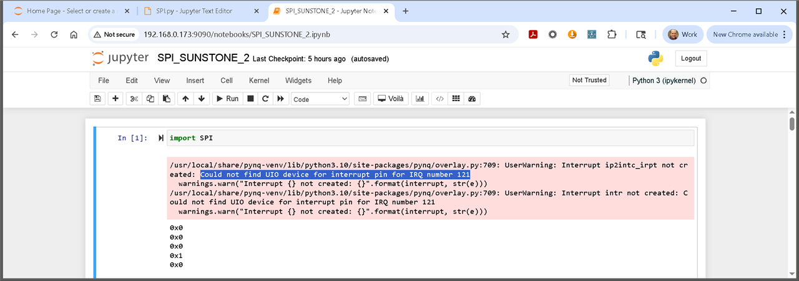Click the import SPI code cell

tap(431, 138)
